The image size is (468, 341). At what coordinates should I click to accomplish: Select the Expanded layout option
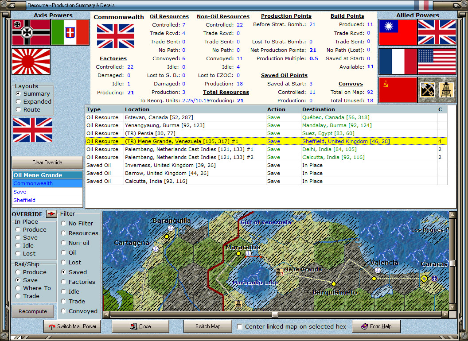19,102
